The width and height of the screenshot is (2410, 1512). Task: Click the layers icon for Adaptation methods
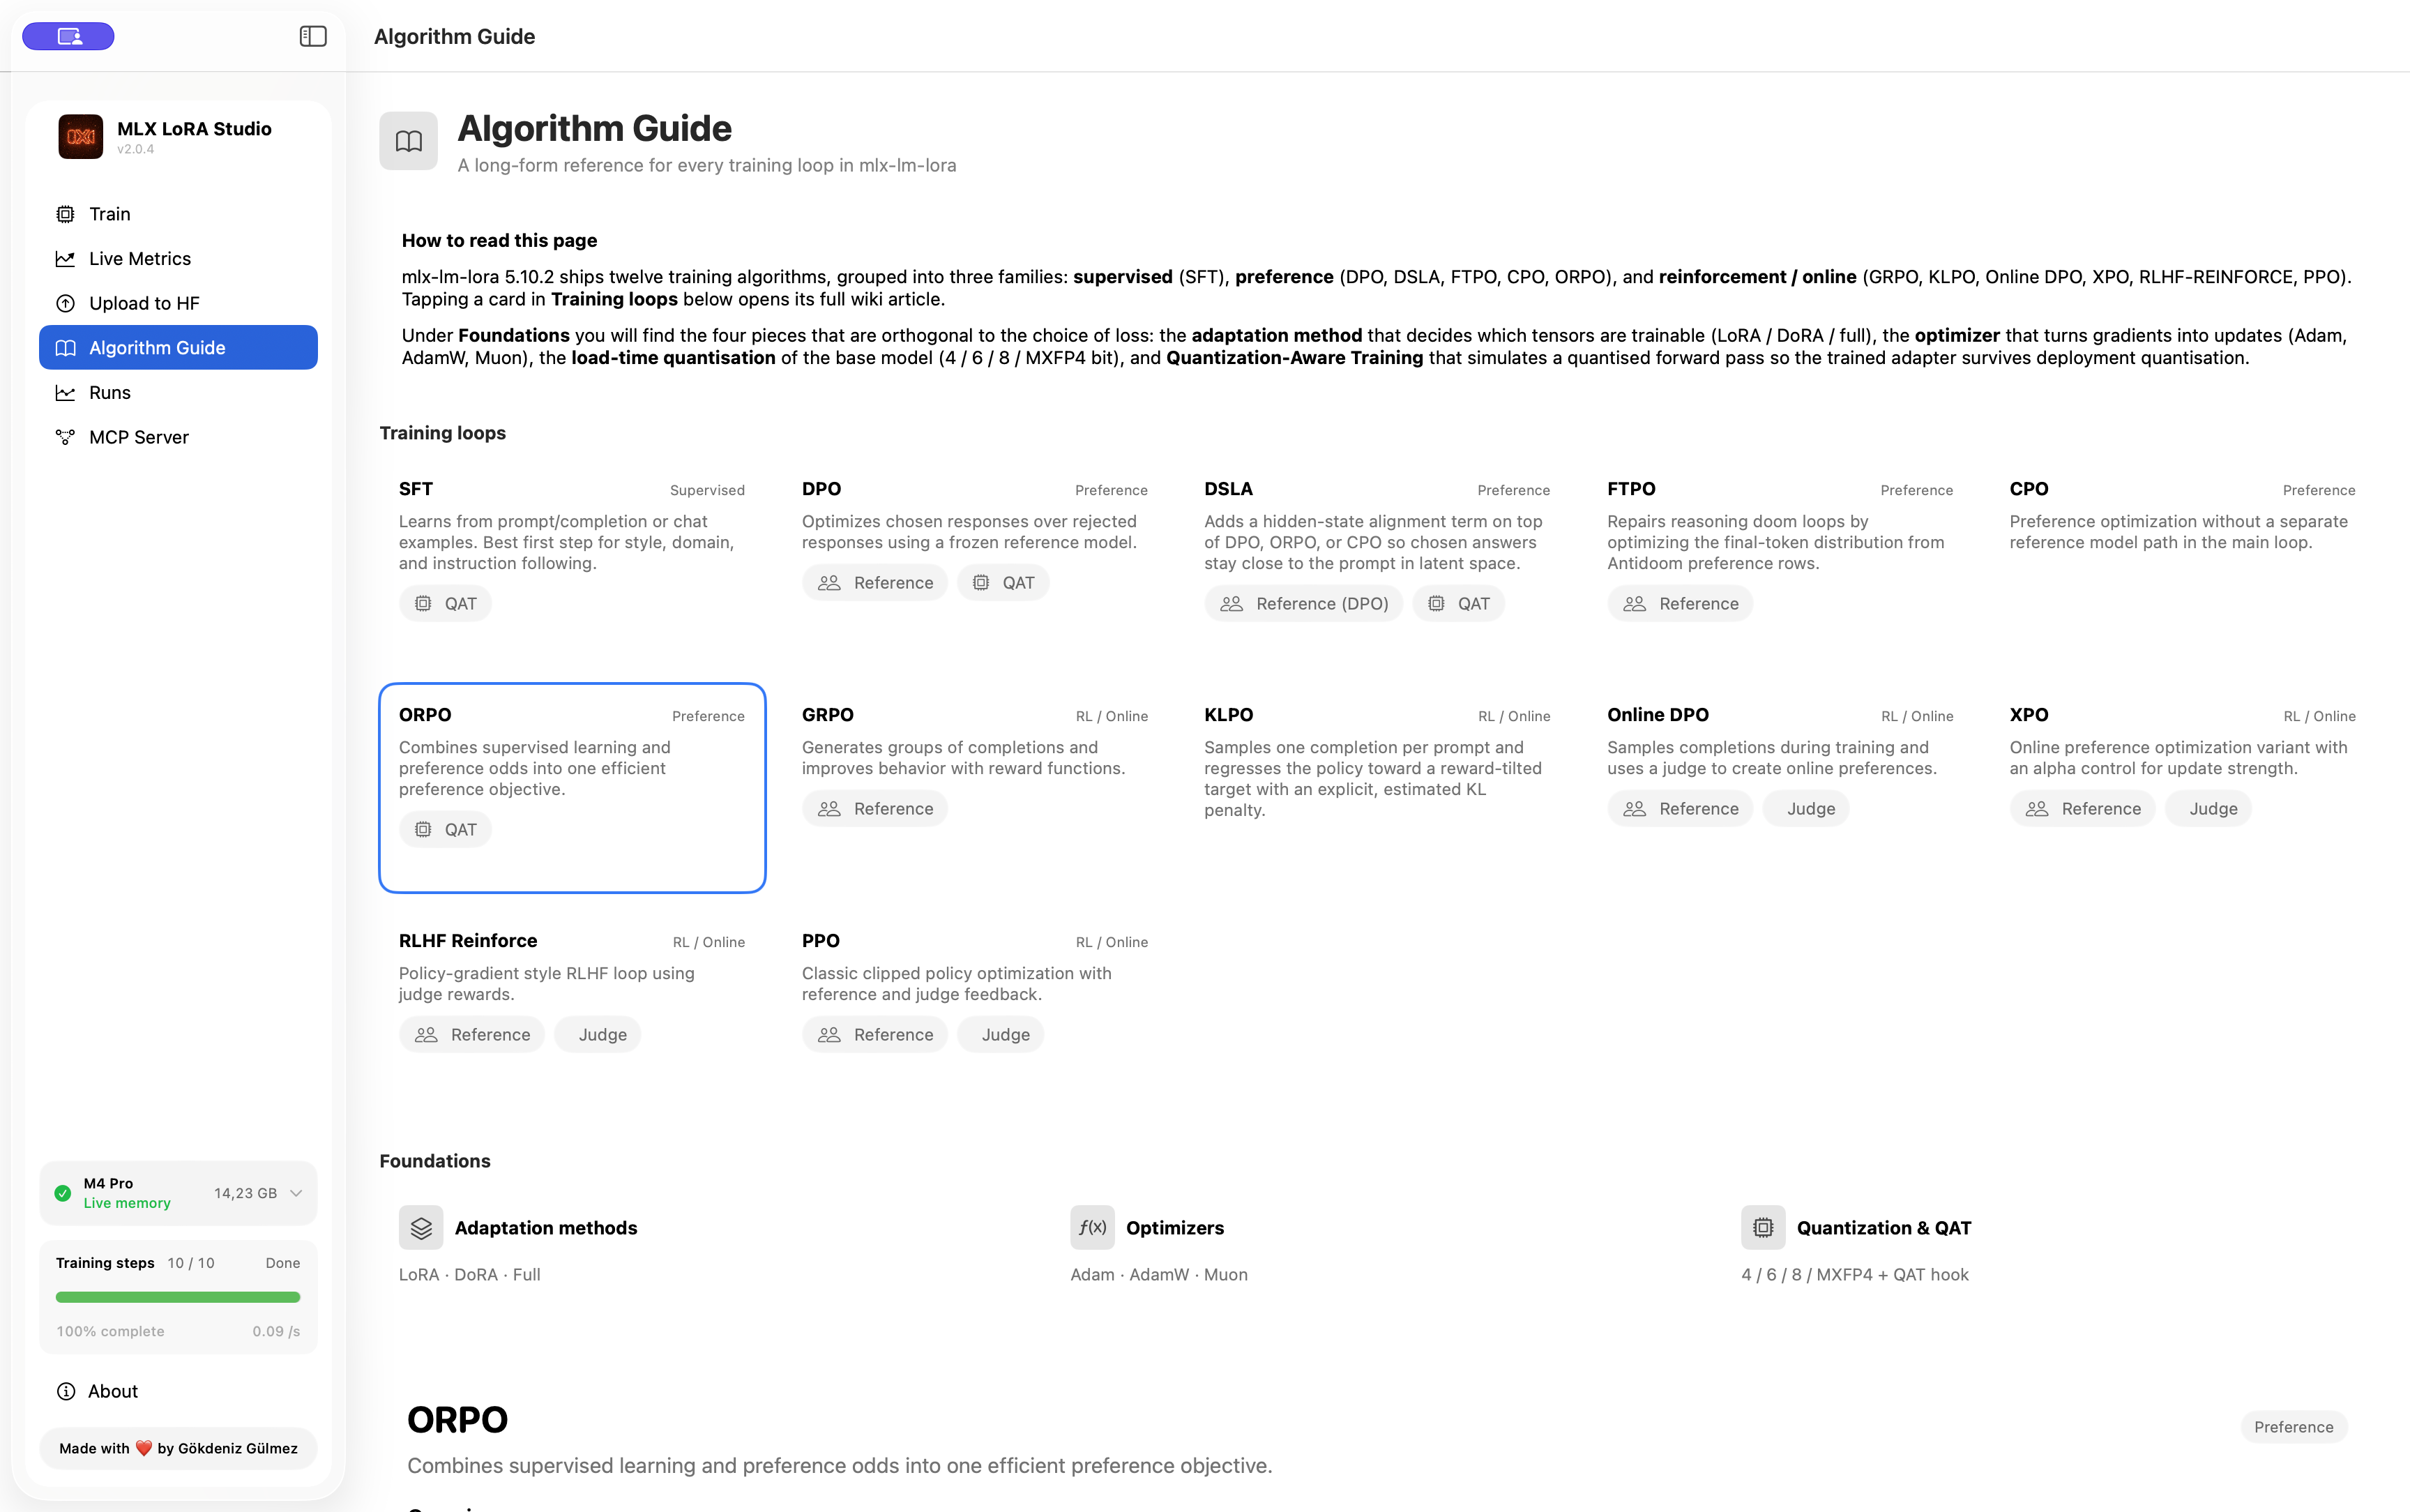pyautogui.click(x=420, y=1227)
